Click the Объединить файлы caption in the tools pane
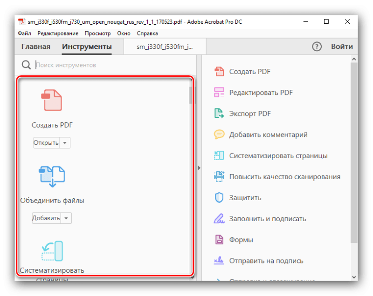Screen dimensions: 373x296 52,200
